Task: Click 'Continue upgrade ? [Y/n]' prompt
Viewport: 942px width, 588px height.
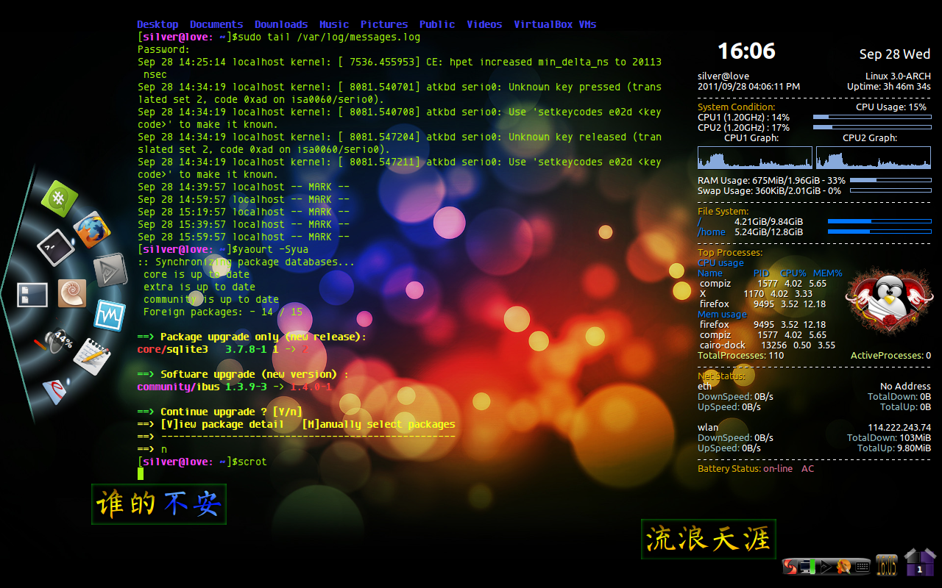Action: pos(231,412)
